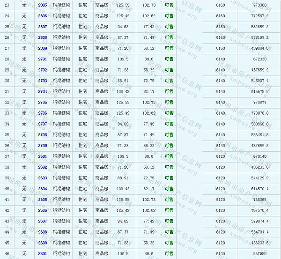Screen dimensions: 281x259
Task: Click 可售 status for room 2704
Action: click(x=169, y=91)
